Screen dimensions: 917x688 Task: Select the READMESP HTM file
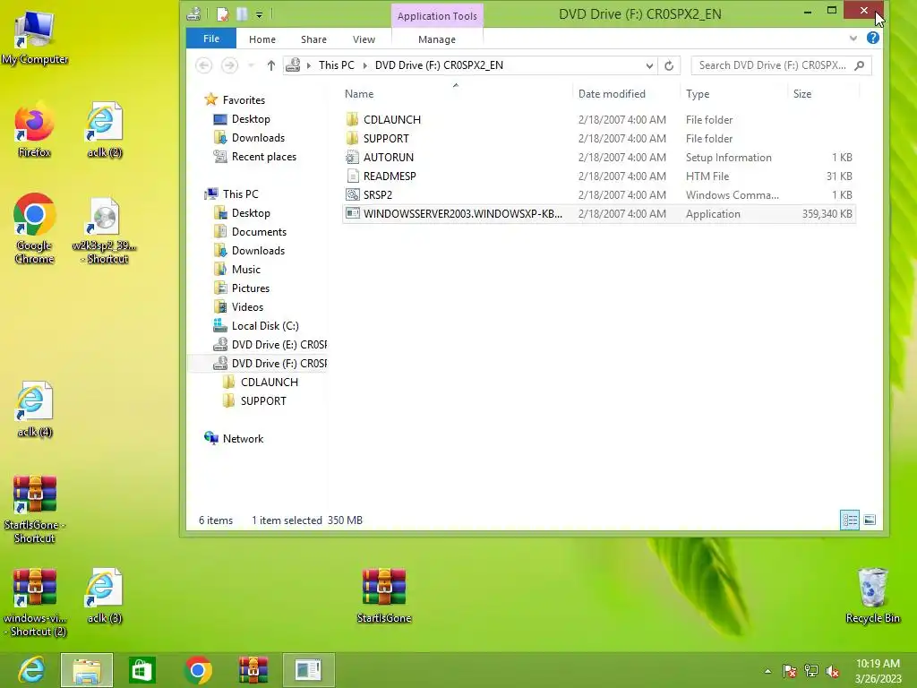599,176
